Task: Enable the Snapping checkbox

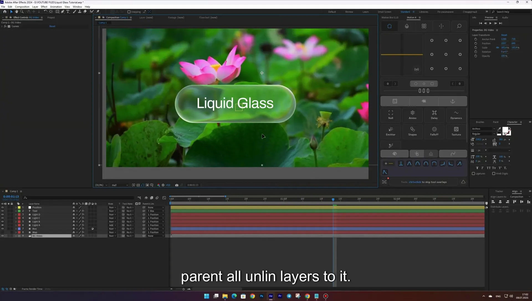Action: pos(129,12)
